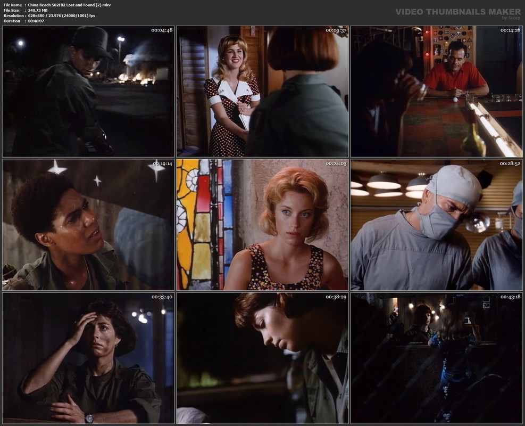Select the thumbnail frame at 00:09:37
The image size is (525, 426).
click(x=263, y=92)
